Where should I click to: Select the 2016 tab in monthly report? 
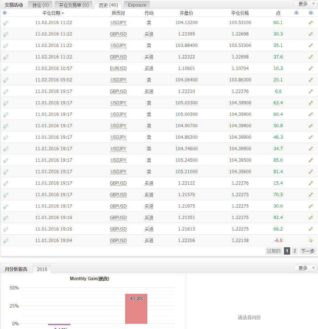pos(42,269)
